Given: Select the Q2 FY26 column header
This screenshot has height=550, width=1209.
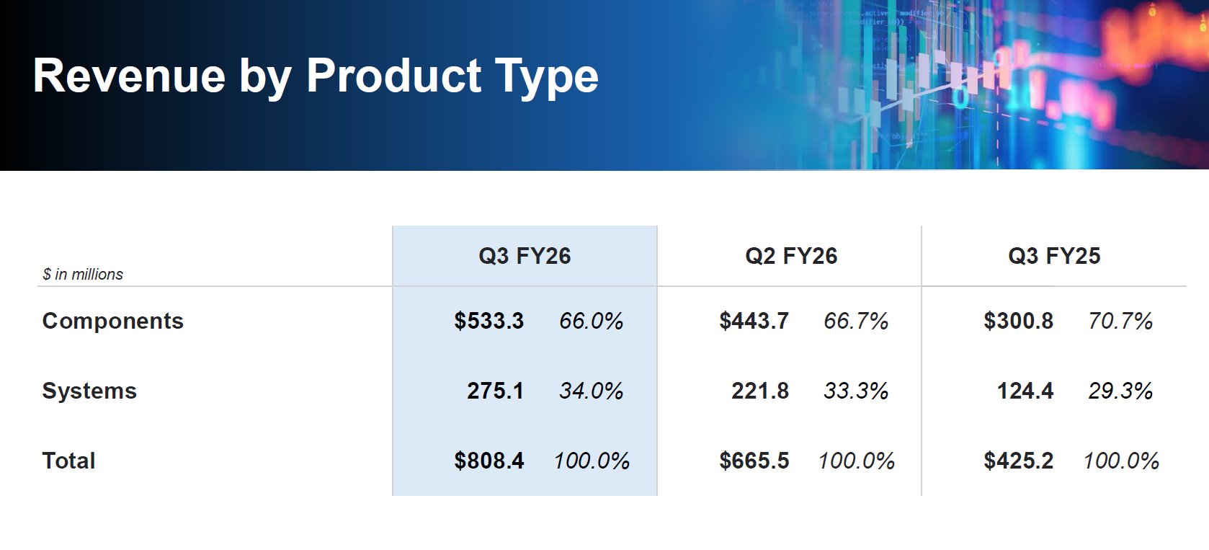Looking at the screenshot, I should coord(791,256).
